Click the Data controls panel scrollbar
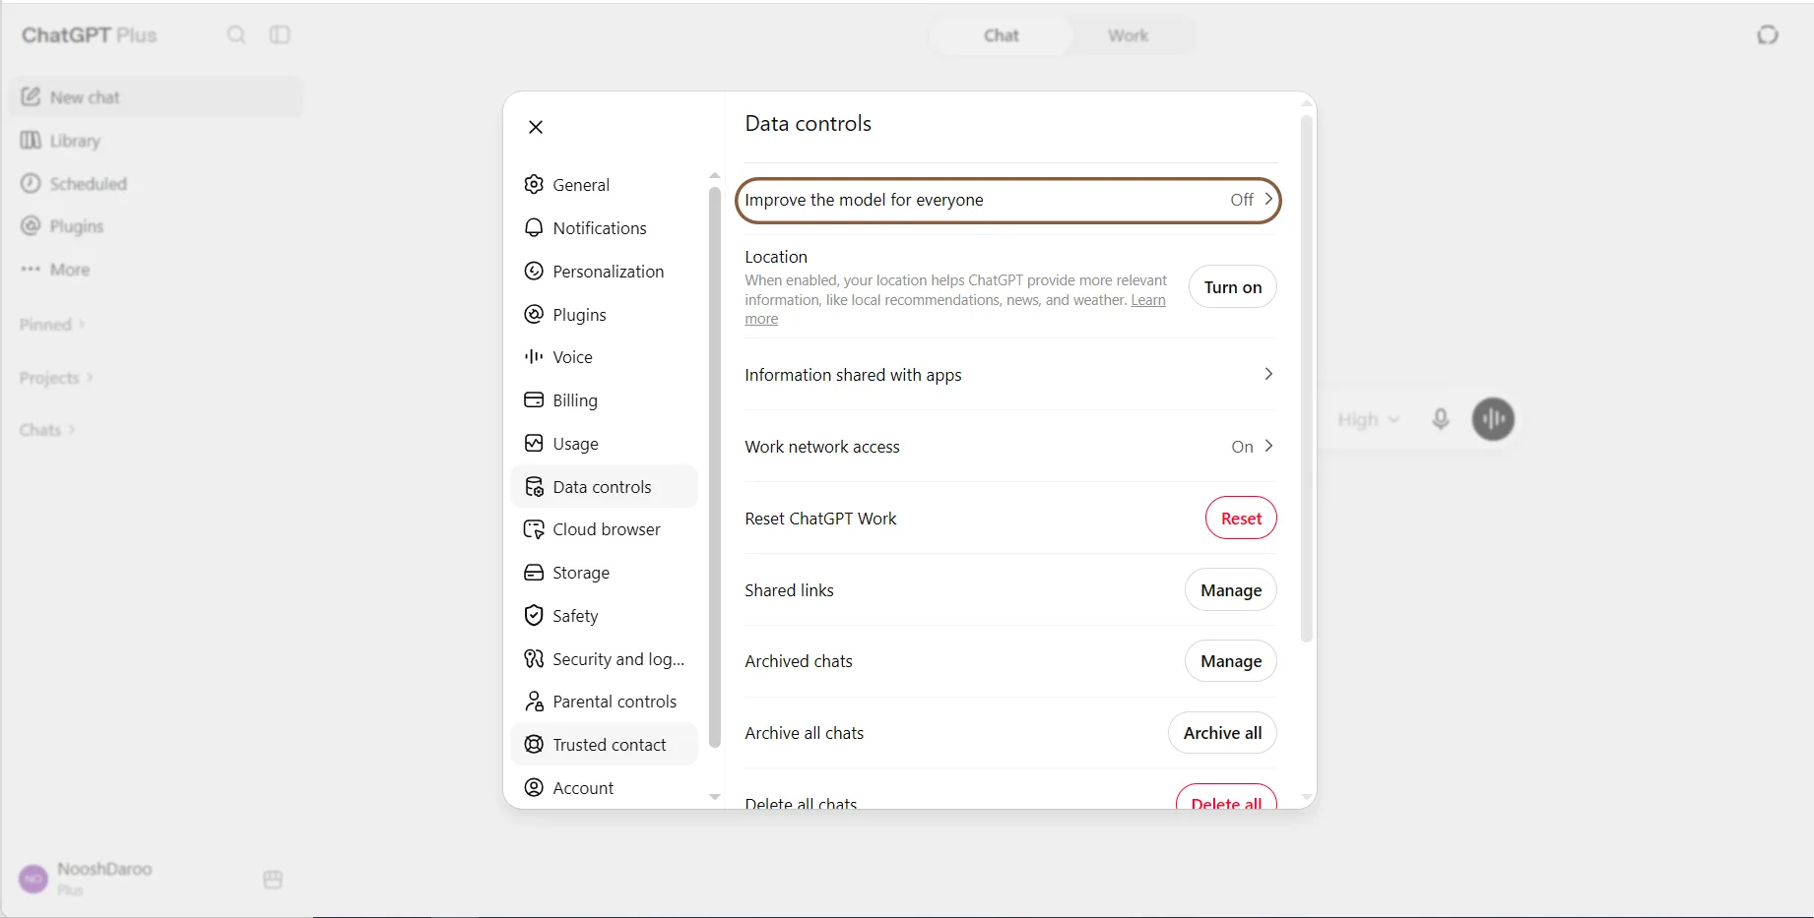1814x918 pixels. [x=1306, y=379]
